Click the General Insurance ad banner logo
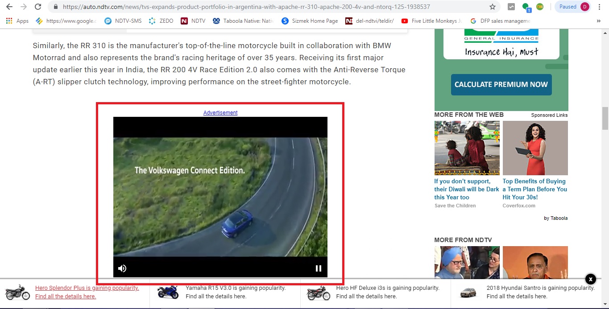 (x=501, y=36)
